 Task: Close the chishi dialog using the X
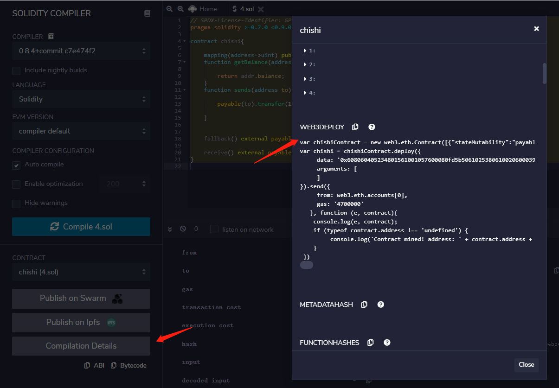point(536,29)
